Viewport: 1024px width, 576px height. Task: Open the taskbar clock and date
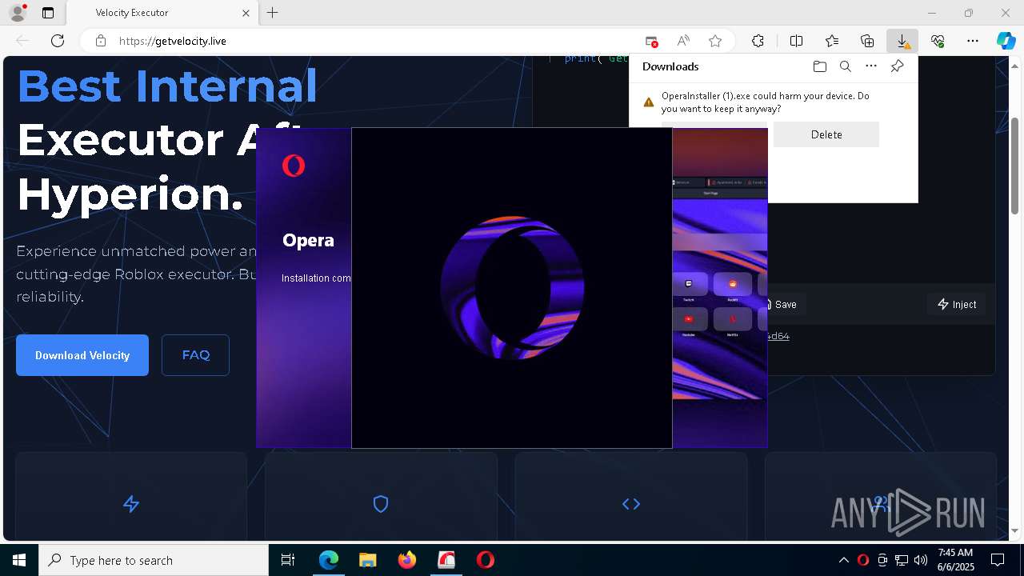[955, 560]
